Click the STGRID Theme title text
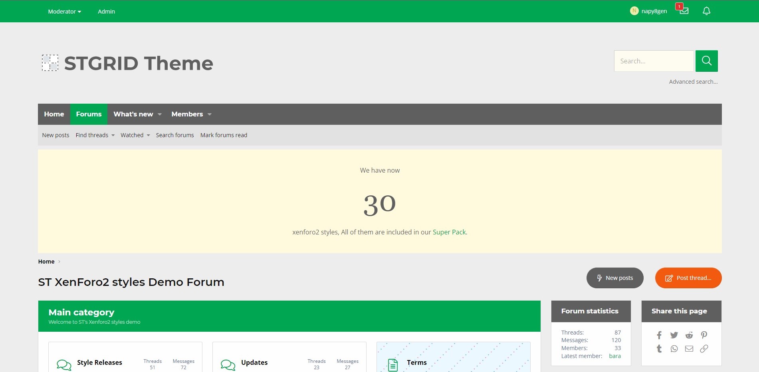Viewport: 759px width, 372px height. [x=139, y=63]
